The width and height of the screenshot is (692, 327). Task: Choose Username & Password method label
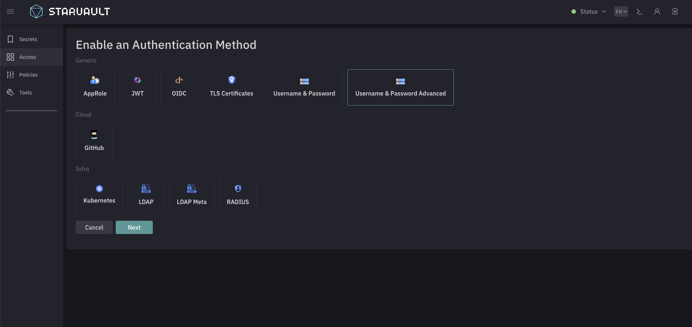[304, 94]
